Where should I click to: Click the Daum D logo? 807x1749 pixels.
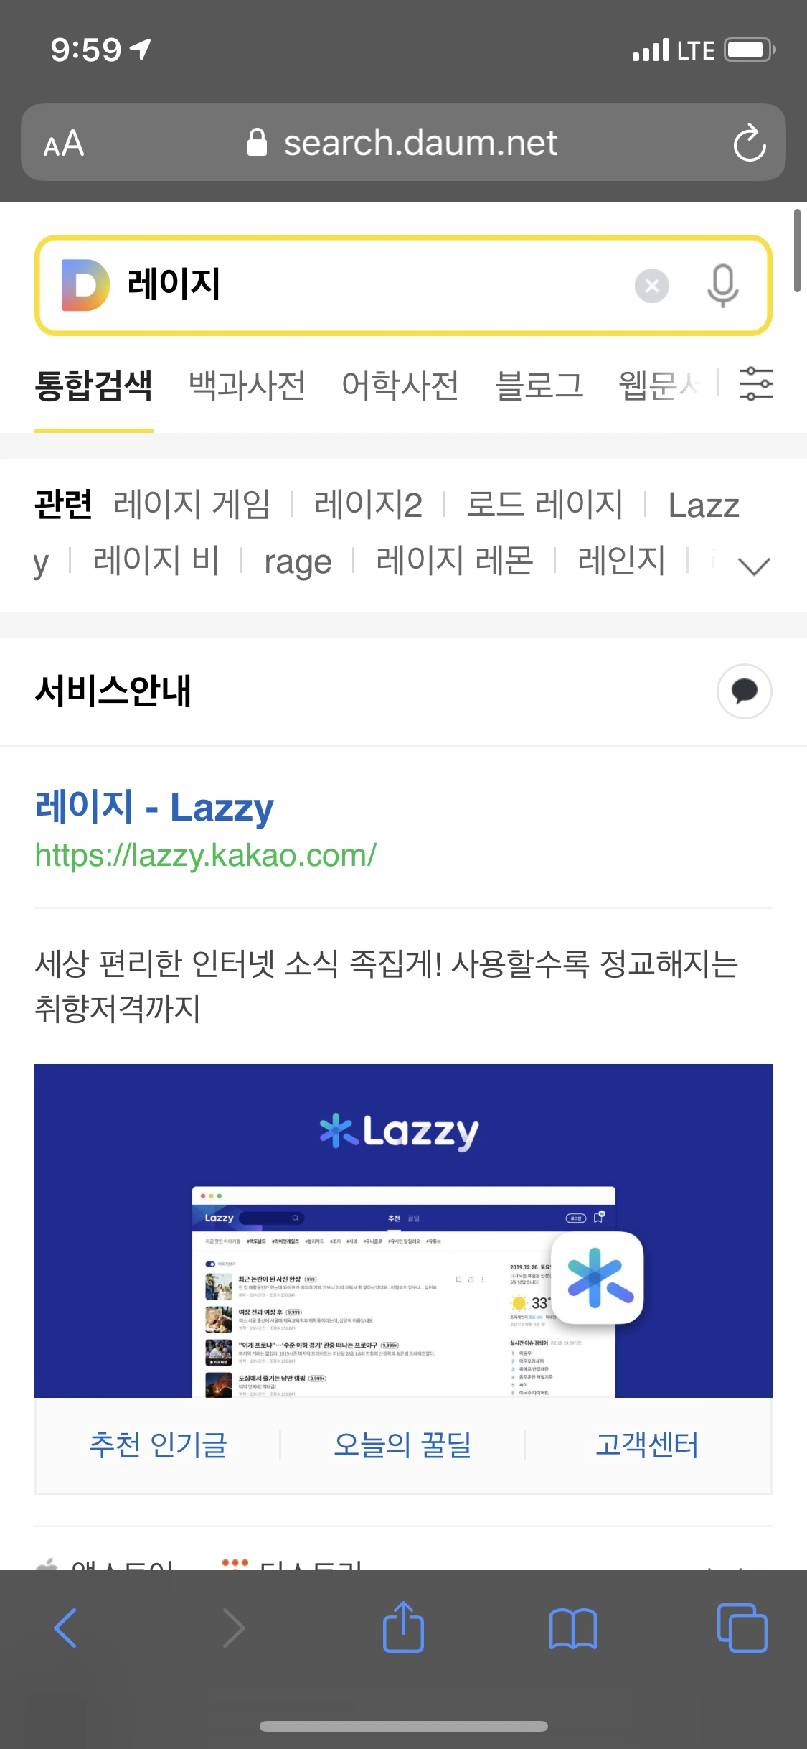pyautogui.click(x=85, y=285)
